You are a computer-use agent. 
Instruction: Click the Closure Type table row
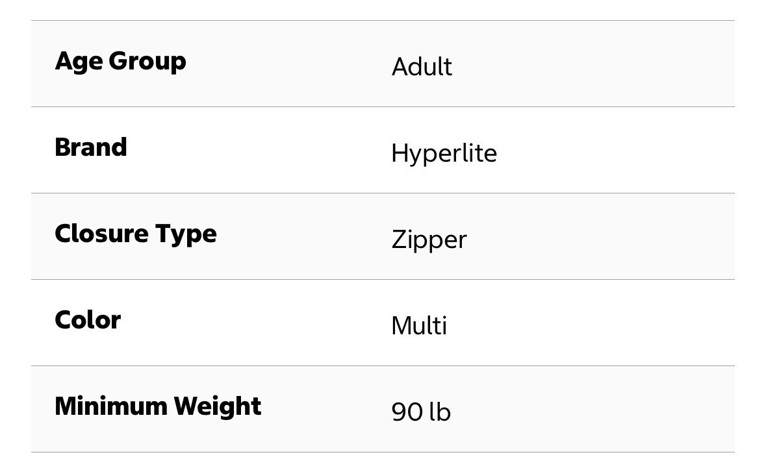tap(383, 236)
